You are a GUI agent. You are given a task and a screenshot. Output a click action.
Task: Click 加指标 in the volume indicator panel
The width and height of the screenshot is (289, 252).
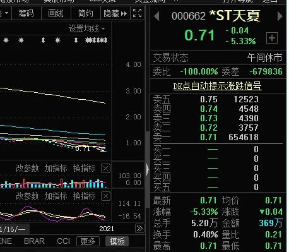[x=56, y=168]
